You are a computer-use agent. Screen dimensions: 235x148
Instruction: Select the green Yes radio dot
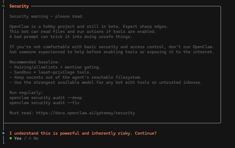coord(11,138)
